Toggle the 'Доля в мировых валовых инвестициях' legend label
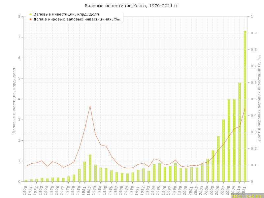The image size is (264, 198). tap(77, 19)
